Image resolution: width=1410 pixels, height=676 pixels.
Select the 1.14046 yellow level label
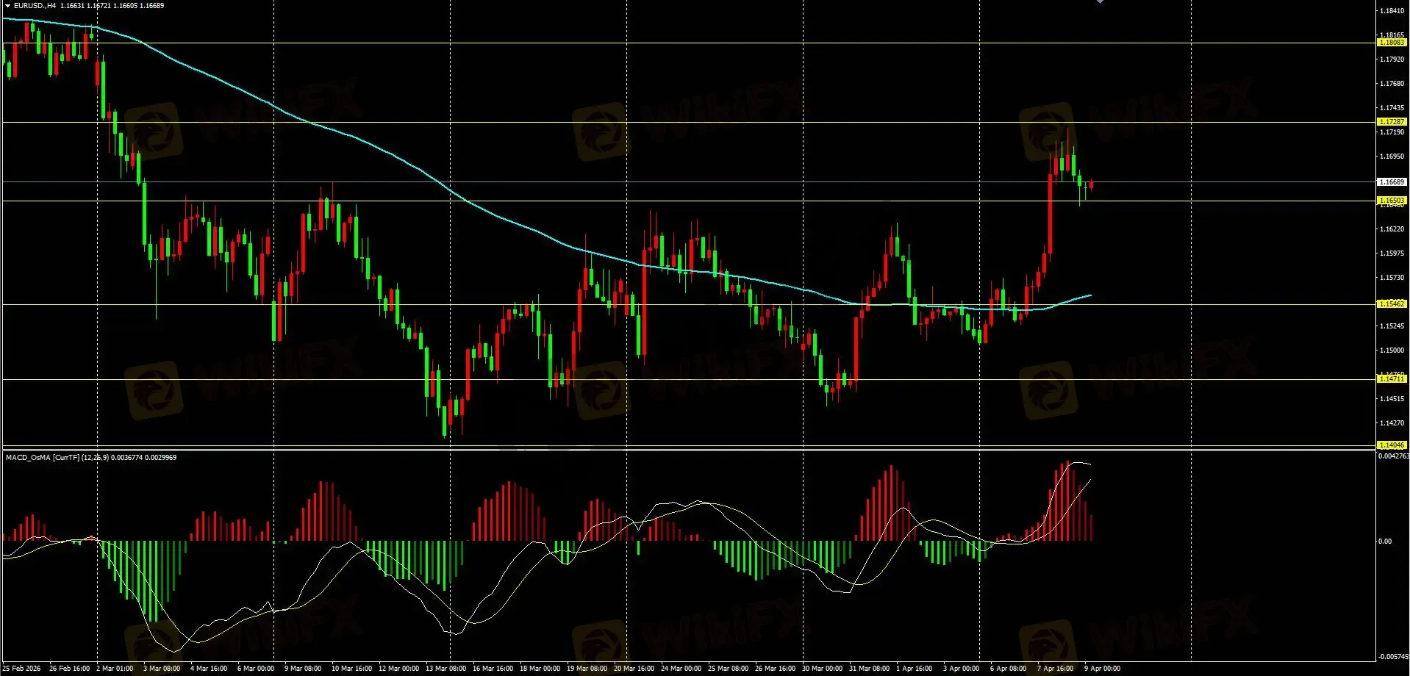point(1392,445)
